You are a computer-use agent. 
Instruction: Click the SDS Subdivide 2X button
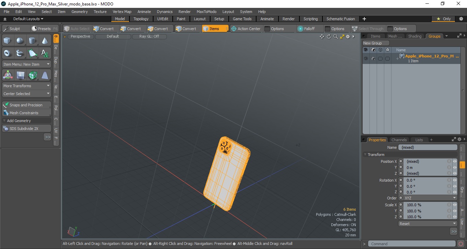click(27, 129)
